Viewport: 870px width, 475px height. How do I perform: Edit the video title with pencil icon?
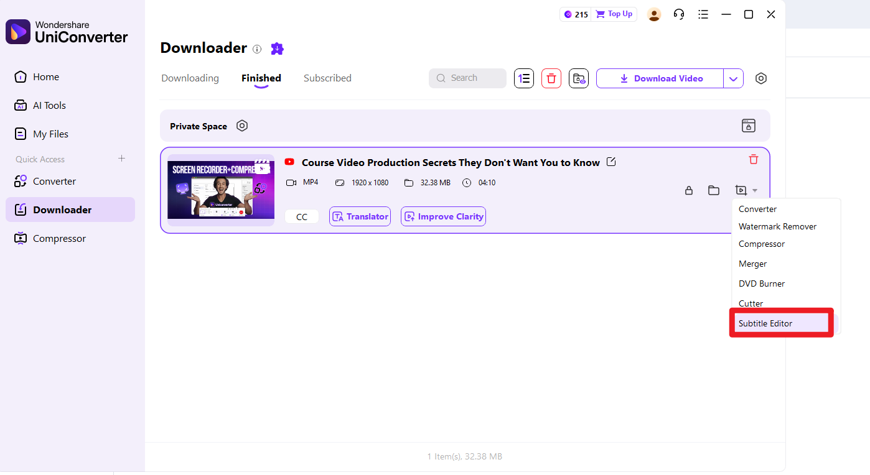(x=611, y=162)
